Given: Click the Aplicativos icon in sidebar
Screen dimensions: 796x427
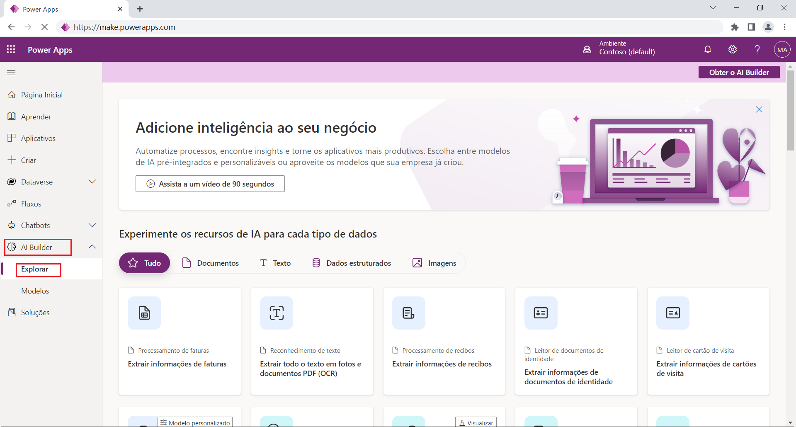Looking at the screenshot, I should tap(12, 138).
